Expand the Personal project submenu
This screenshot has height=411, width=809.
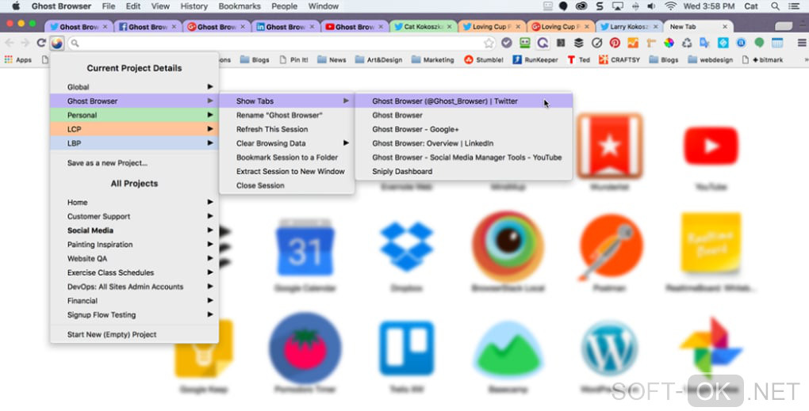point(134,115)
